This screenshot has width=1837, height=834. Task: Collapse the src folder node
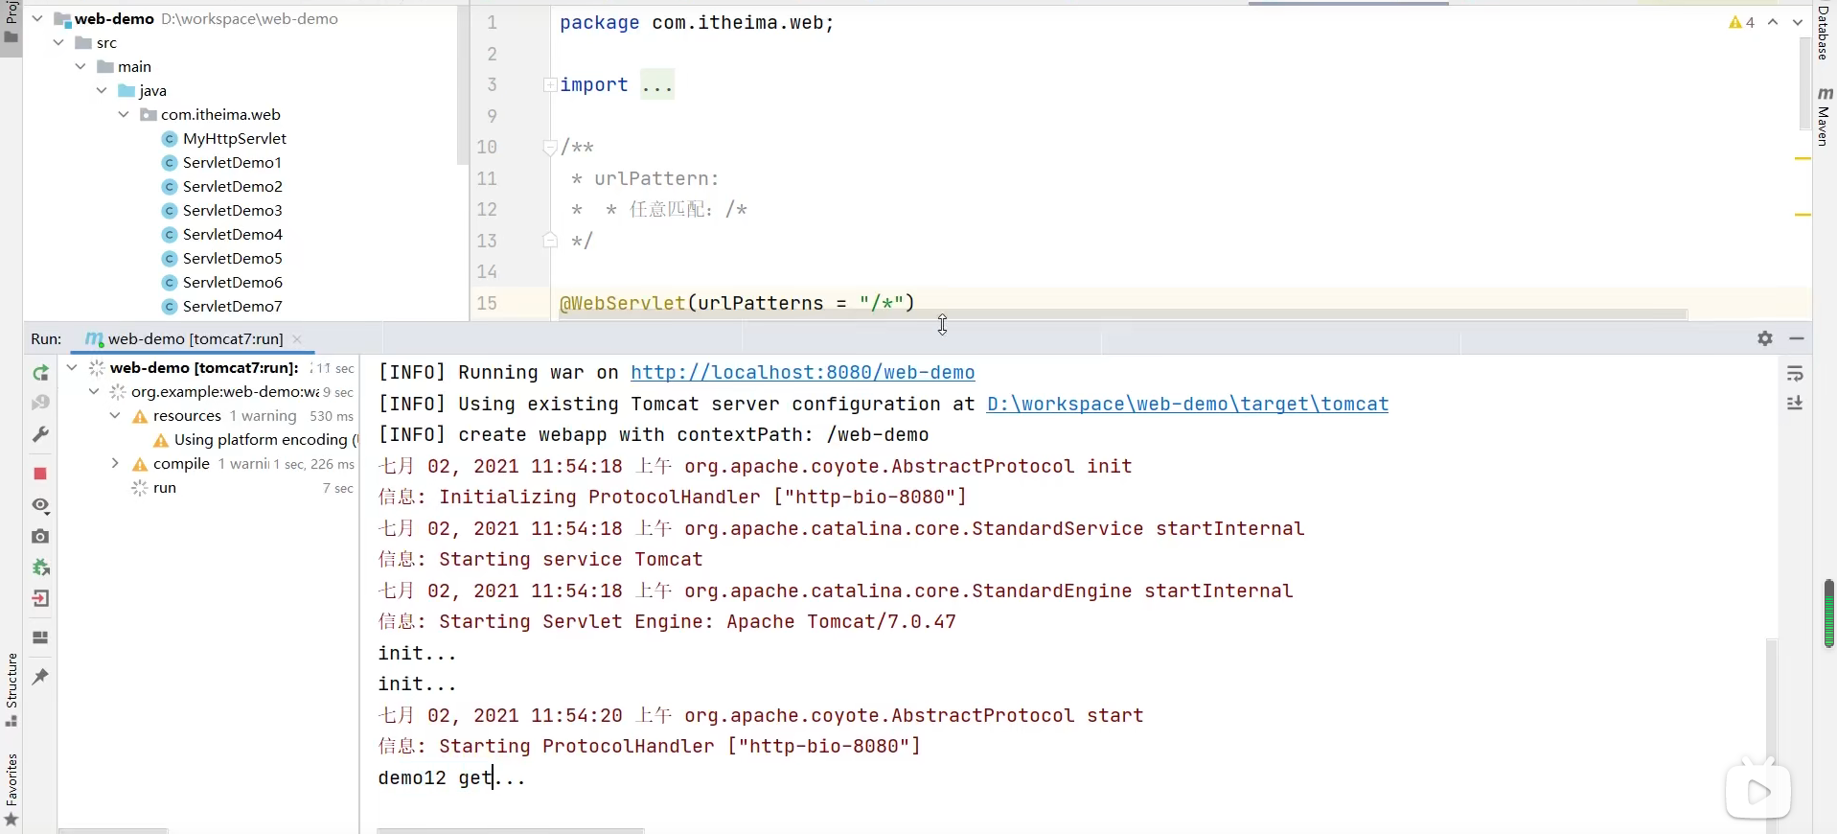coord(58,42)
